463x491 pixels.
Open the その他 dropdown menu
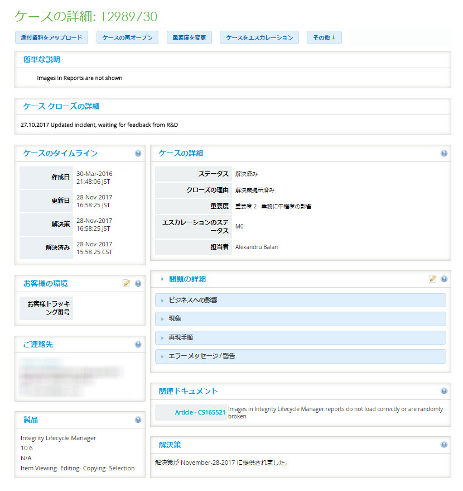pyautogui.click(x=324, y=38)
